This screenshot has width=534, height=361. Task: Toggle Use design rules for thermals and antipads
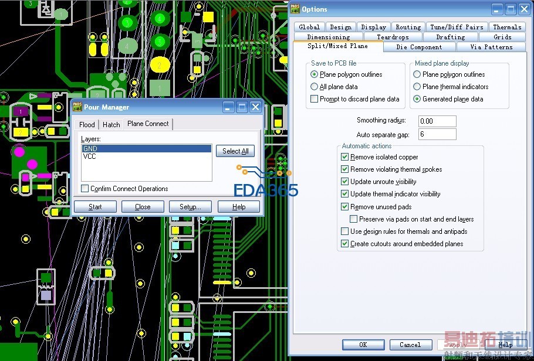(x=345, y=231)
